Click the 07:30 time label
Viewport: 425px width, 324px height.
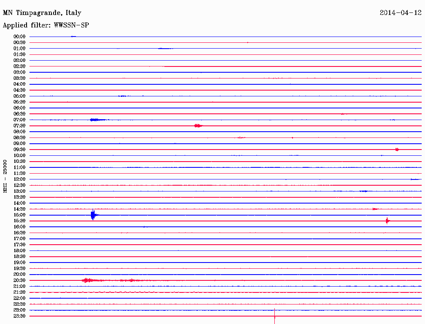(20, 126)
